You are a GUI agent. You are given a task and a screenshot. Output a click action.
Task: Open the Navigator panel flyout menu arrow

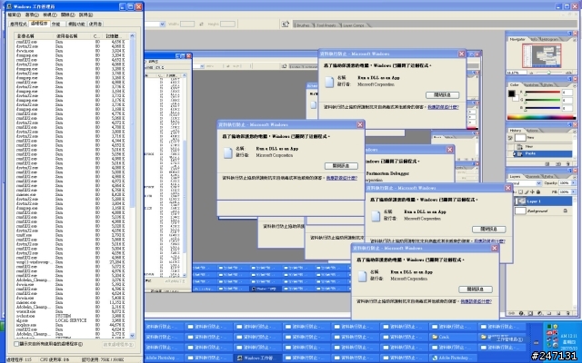[x=576, y=39]
